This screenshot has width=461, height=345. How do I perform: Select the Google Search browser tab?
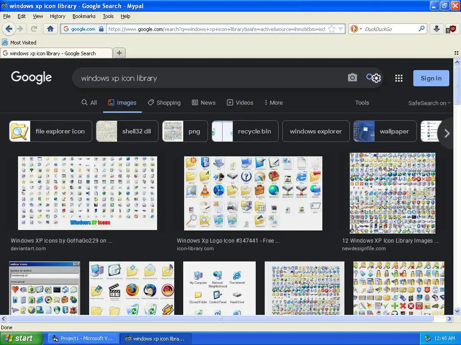pyautogui.click(x=56, y=53)
